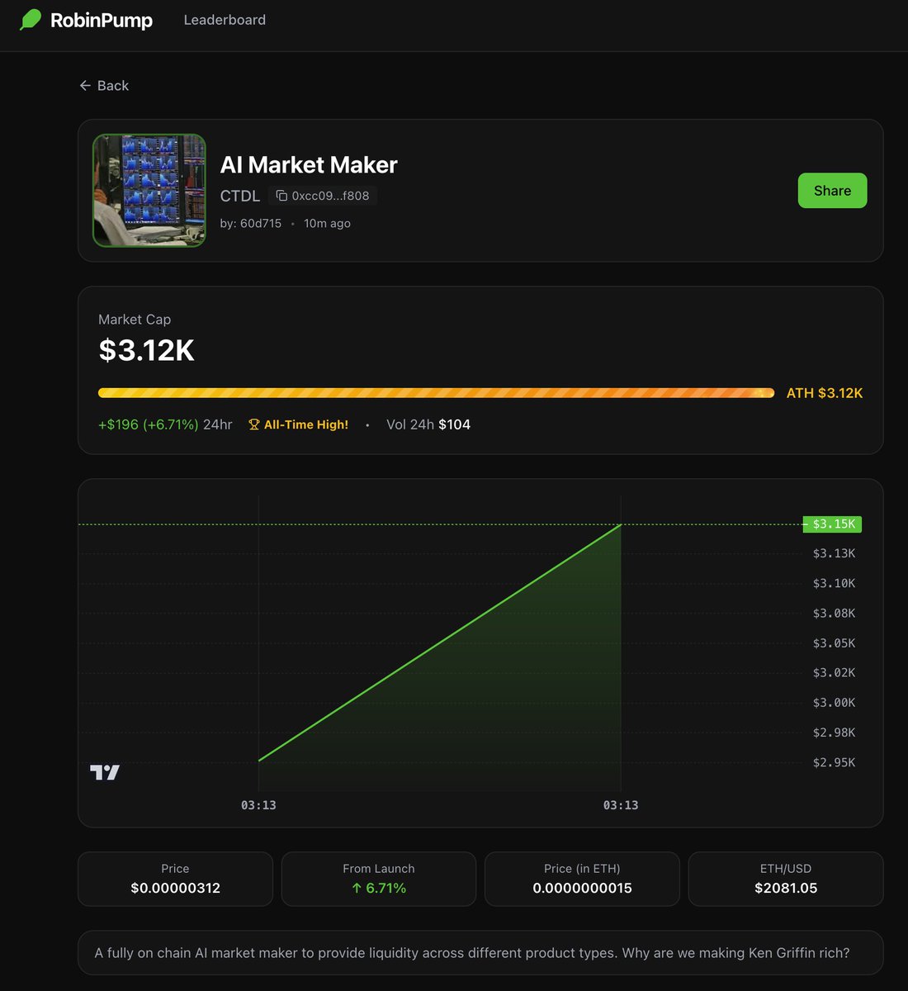Click the 10m ago timestamp
Viewport: 908px width, 991px height.
click(x=327, y=224)
